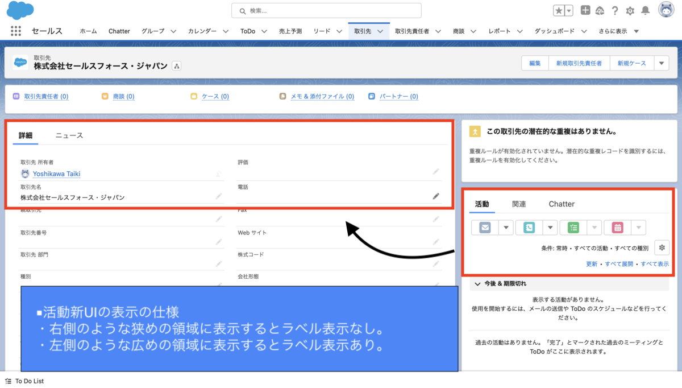Open the email action dropdown arrow

[x=506, y=227]
